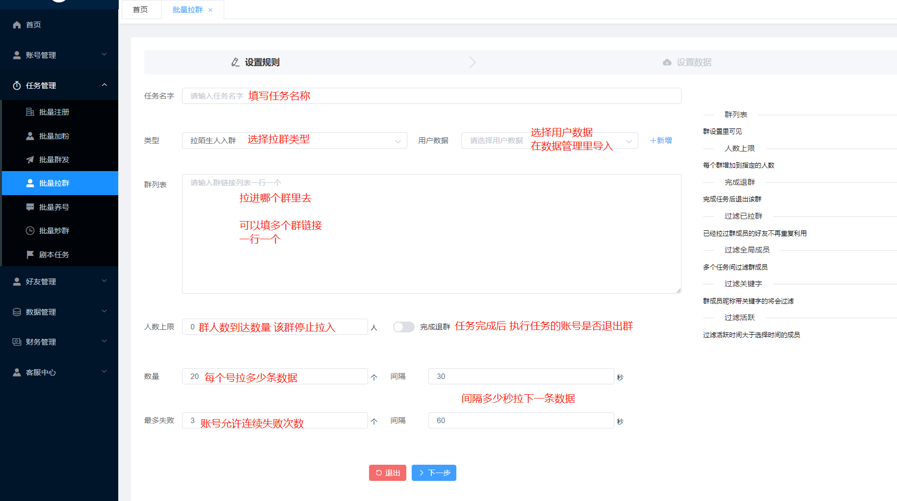Screen dimensions: 897x501
Task: Collapse the 任务管理 menu
Action: tap(59, 86)
